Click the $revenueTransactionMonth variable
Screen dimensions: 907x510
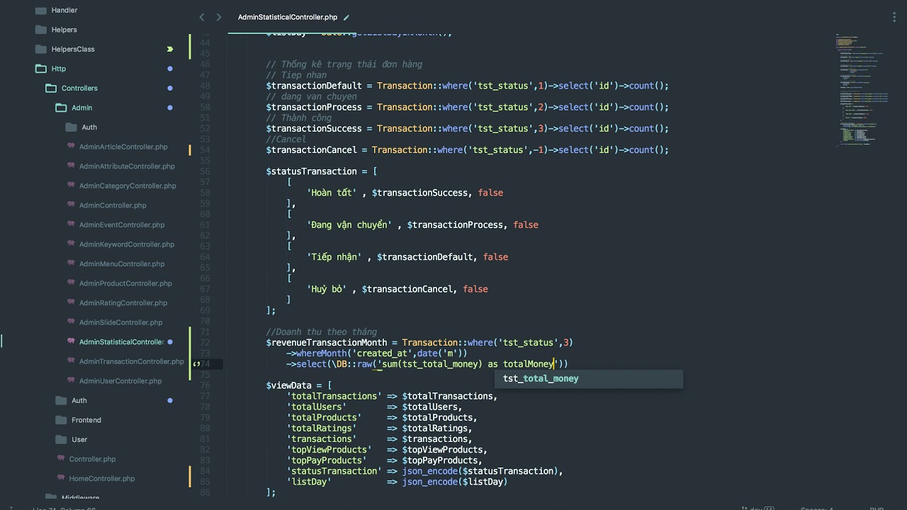(x=327, y=343)
